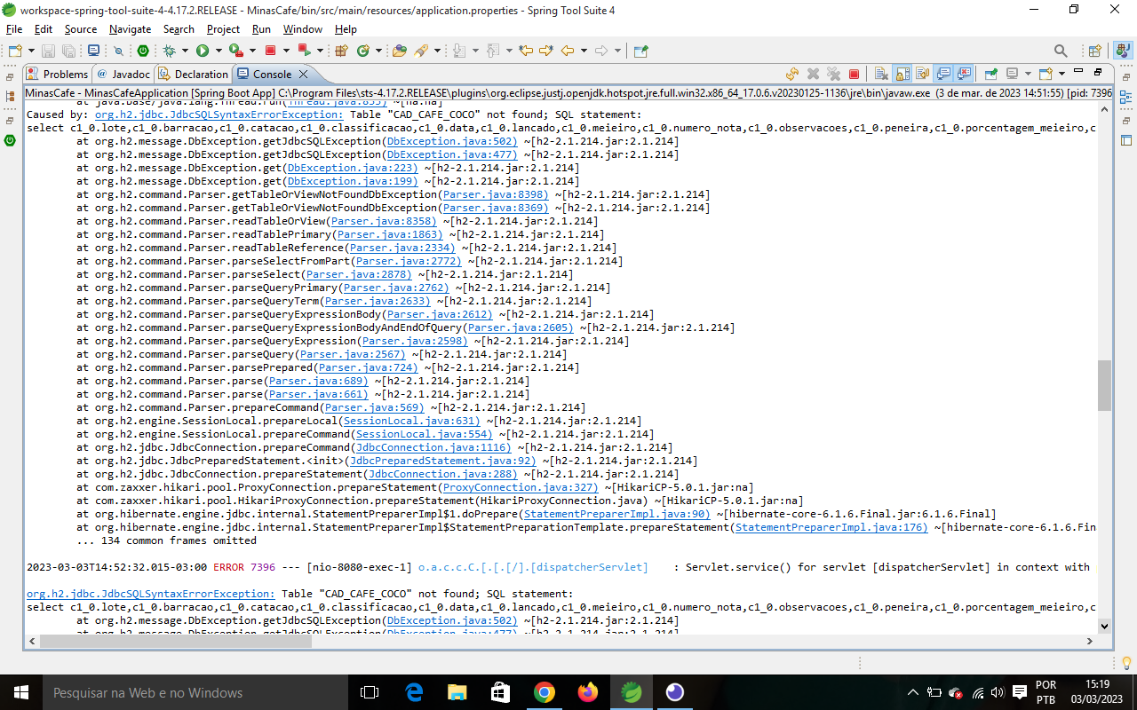Expand the Display Selected Console dropdown arrow
1137x710 pixels.
pos(1028,75)
